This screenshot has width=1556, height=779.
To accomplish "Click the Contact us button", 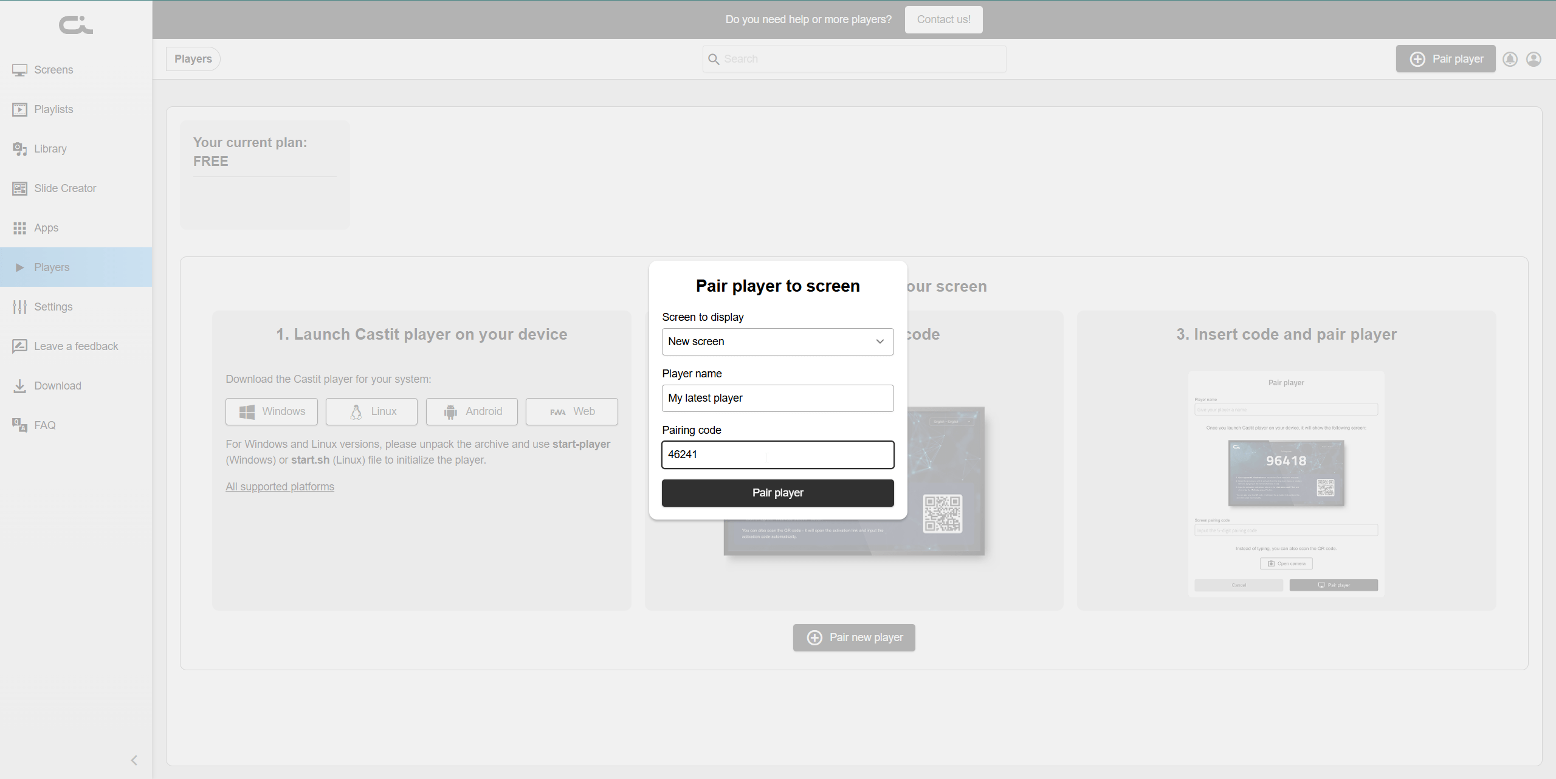I will tap(943, 19).
